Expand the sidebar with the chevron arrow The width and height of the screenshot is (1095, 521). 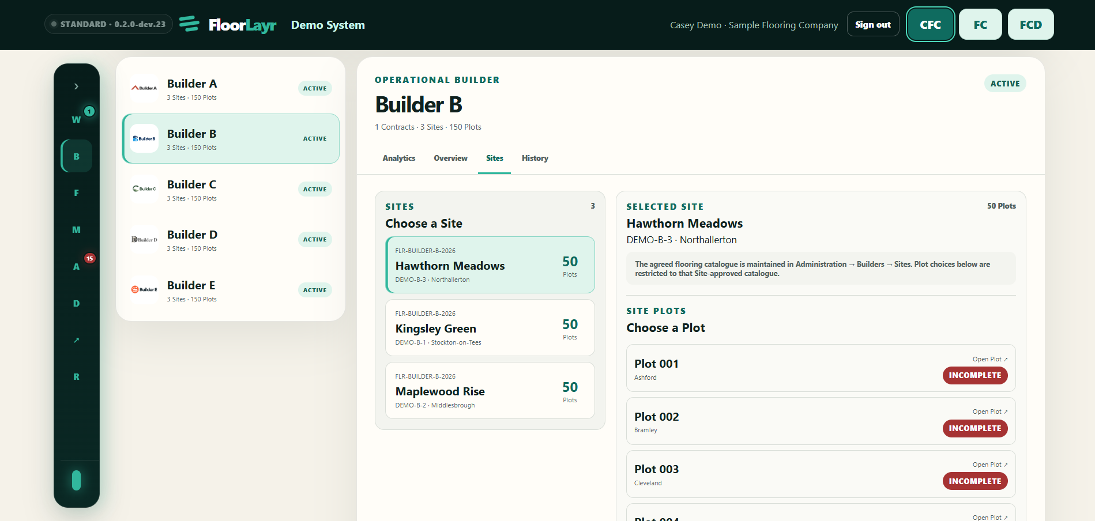click(76, 86)
